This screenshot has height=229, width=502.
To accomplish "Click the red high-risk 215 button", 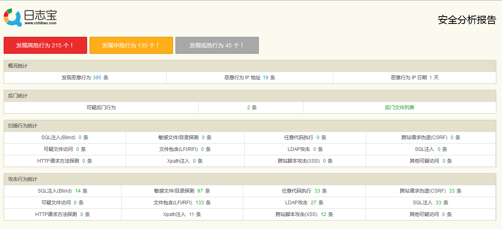I will 45,45.
